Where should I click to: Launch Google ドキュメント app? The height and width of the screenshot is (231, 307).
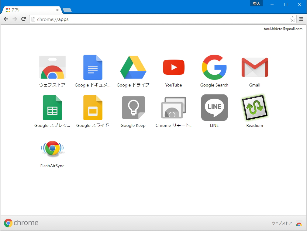click(93, 67)
